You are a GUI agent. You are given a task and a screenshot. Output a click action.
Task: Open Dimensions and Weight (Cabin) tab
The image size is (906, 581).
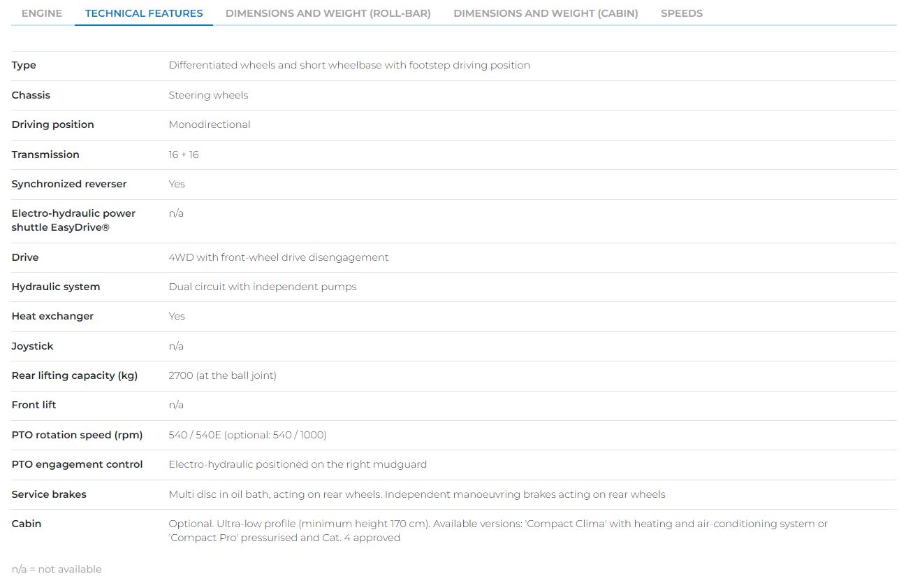(546, 13)
